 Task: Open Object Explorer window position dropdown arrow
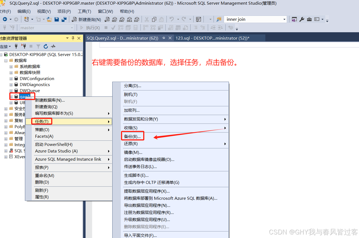pyautogui.click(x=67, y=38)
